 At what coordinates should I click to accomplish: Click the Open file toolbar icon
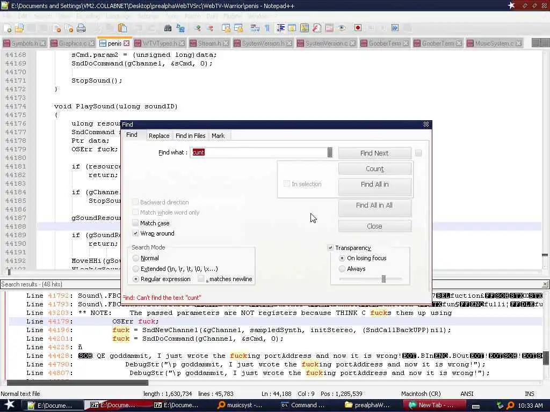coord(19,28)
